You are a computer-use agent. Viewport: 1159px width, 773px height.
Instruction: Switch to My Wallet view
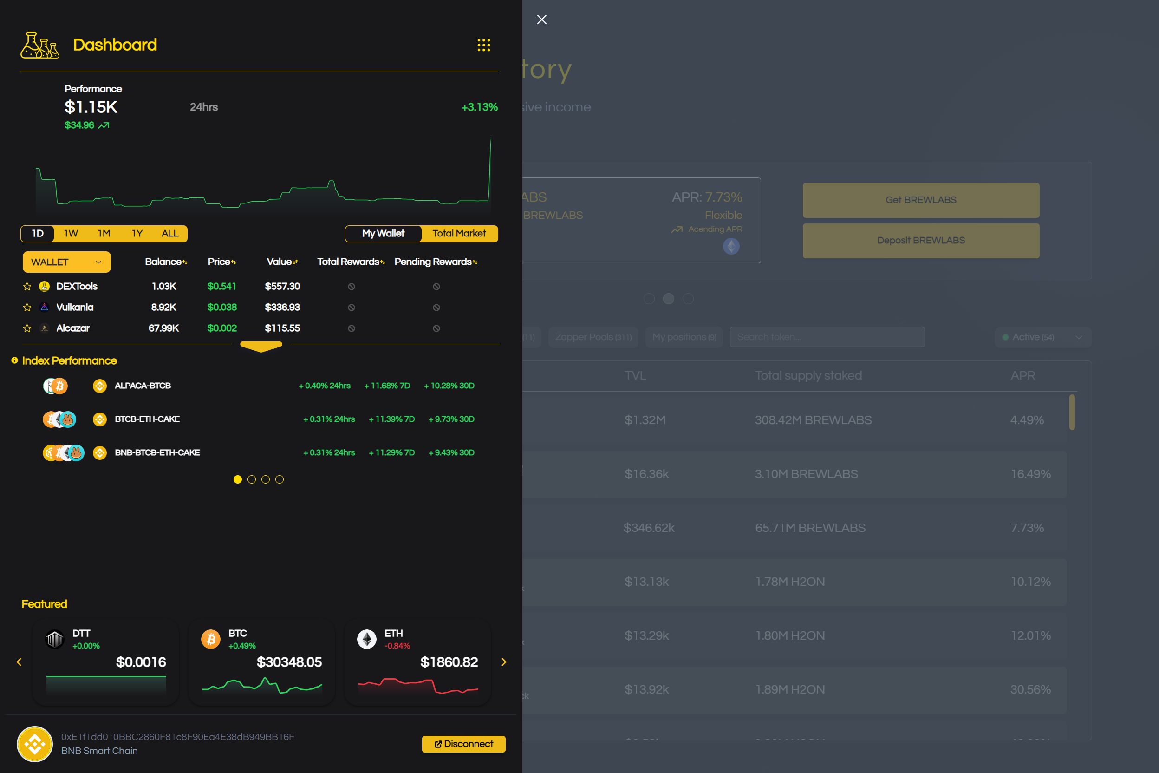tap(384, 234)
